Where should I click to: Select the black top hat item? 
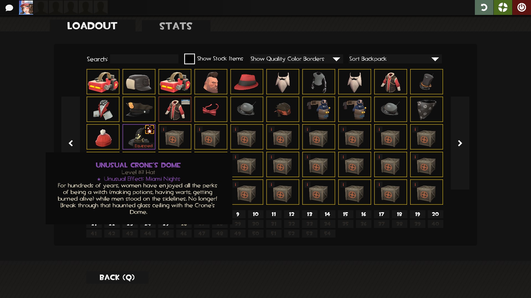[426, 82]
